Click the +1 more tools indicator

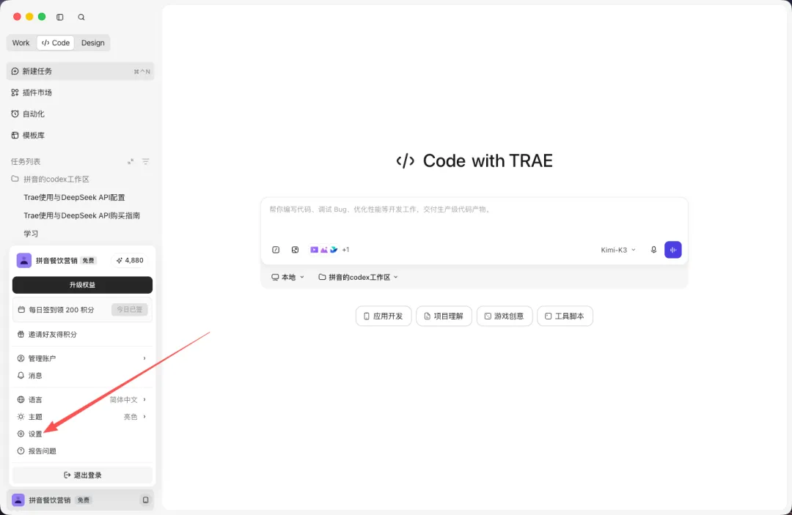[345, 250]
